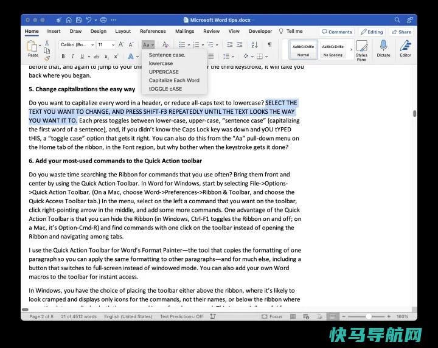Expand the bullets list dropdown arrow
Viewport: 438px width, 348px height.
pyautogui.click(x=189, y=44)
